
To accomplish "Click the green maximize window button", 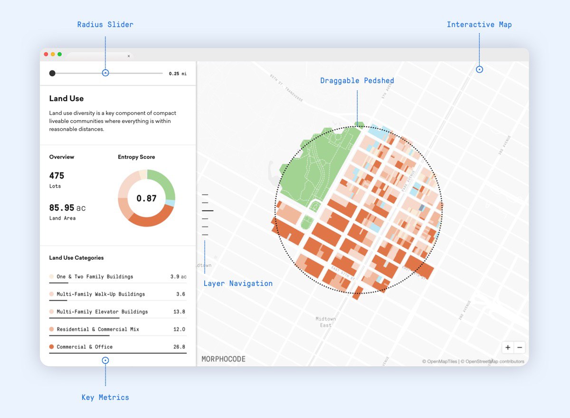I will click(x=59, y=55).
